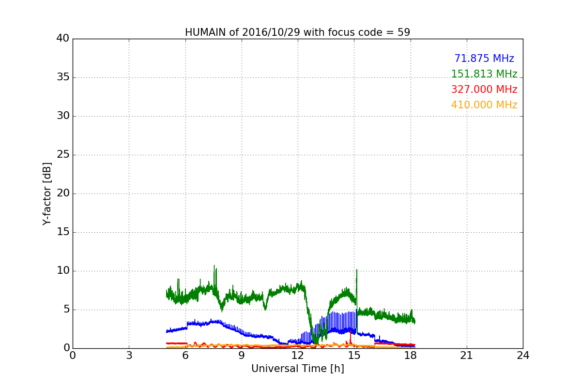581x387 pixels.
Task: Click the x-axis tick label '15'
Action: click(354, 355)
